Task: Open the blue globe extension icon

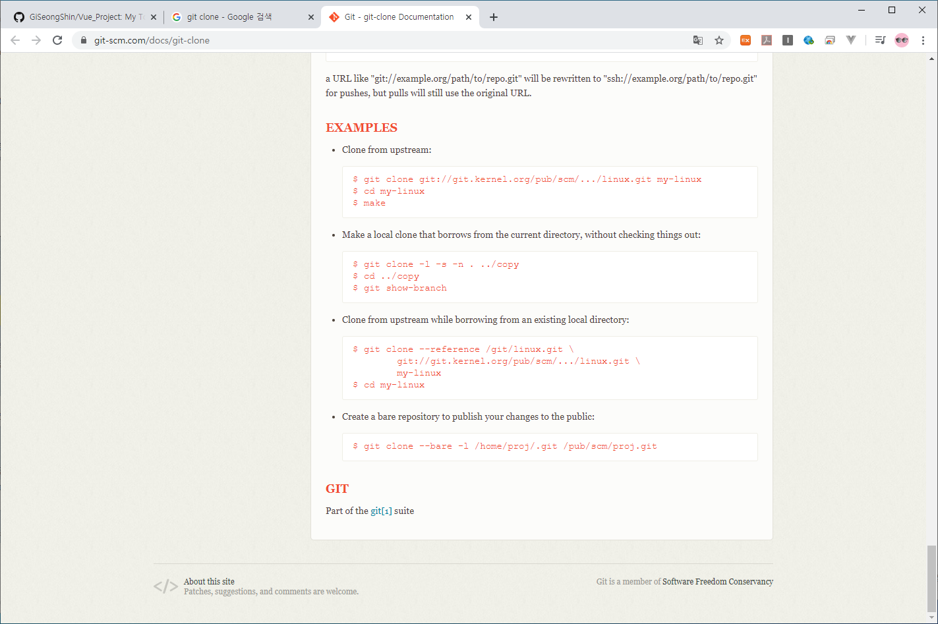Action: click(809, 40)
